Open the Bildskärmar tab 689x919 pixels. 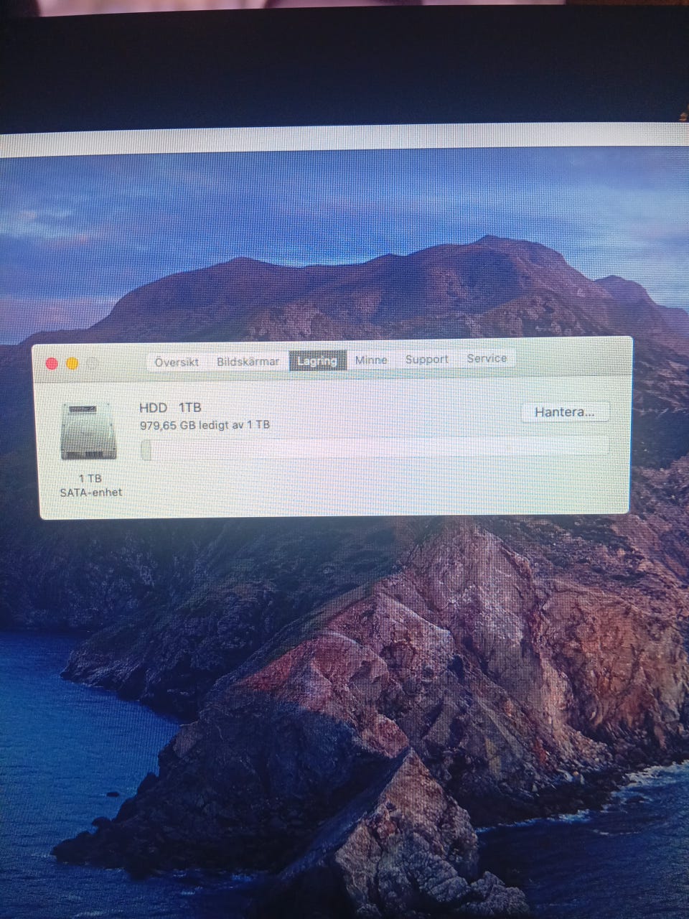[x=248, y=361]
